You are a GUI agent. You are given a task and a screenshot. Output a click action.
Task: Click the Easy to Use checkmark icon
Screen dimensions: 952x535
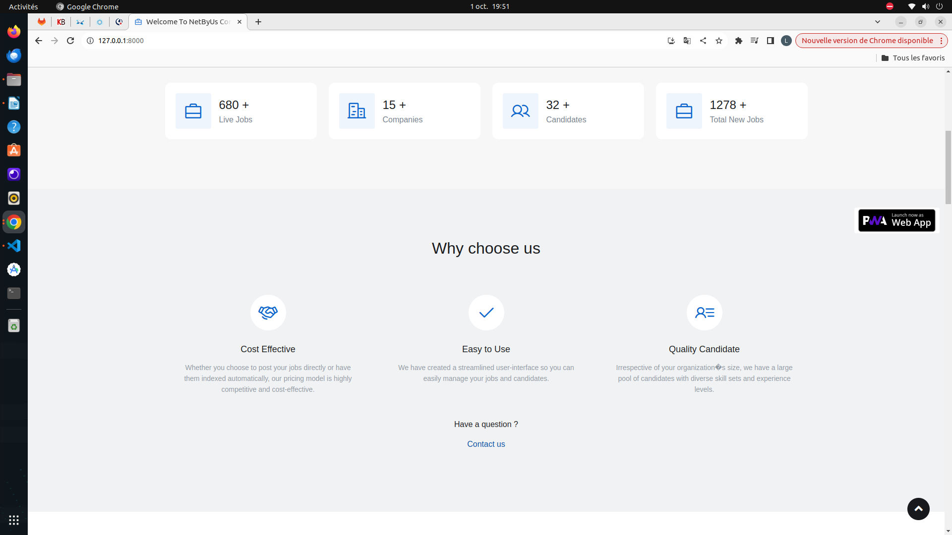(x=486, y=313)
